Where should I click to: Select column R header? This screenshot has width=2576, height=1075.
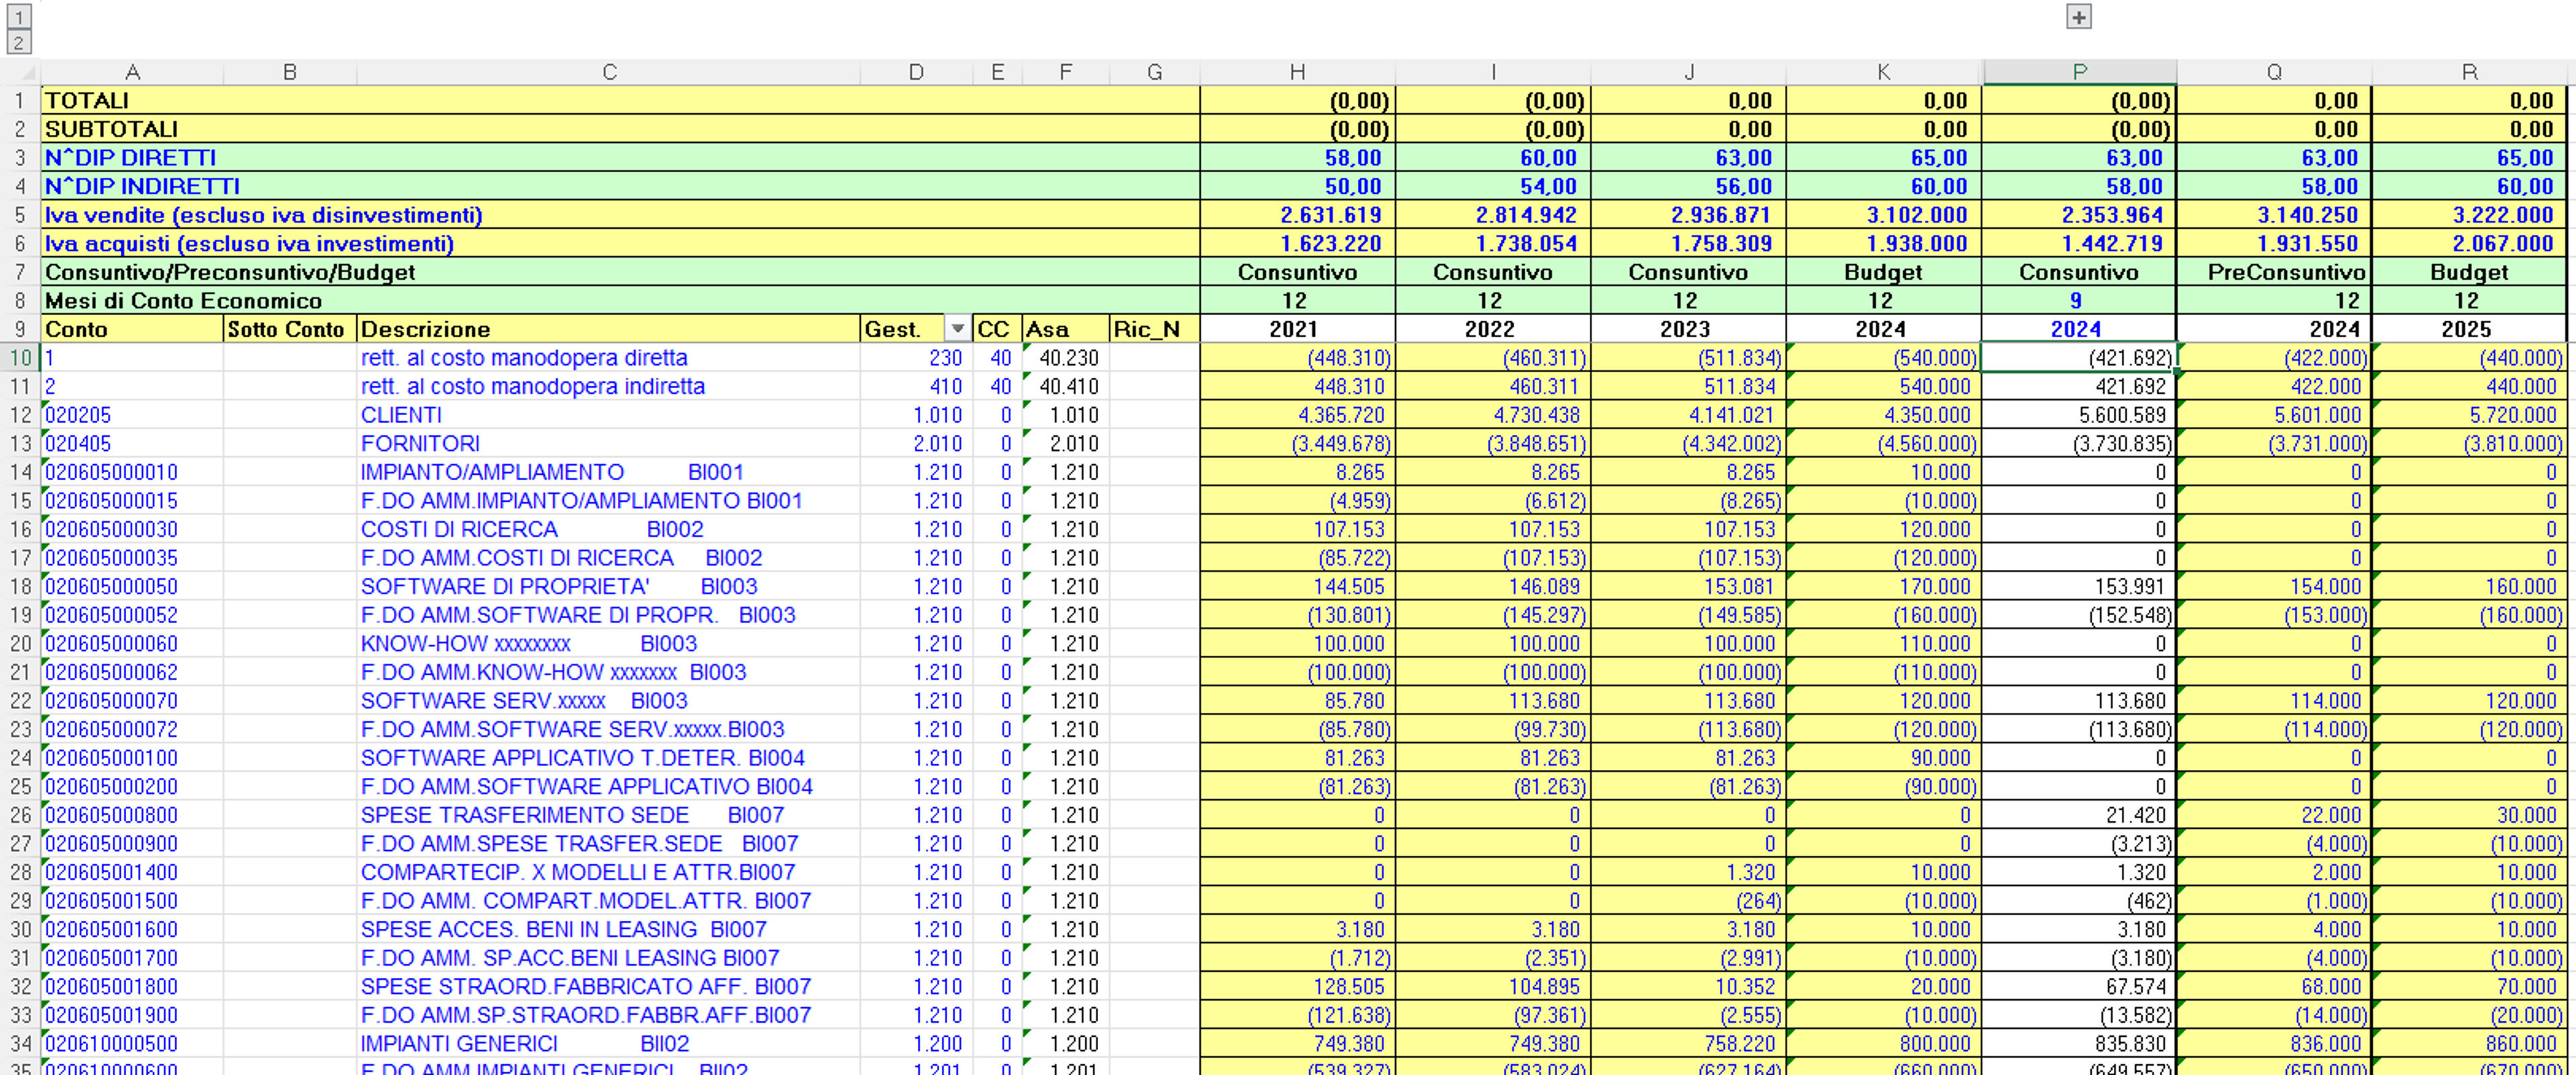point(2469,72)
